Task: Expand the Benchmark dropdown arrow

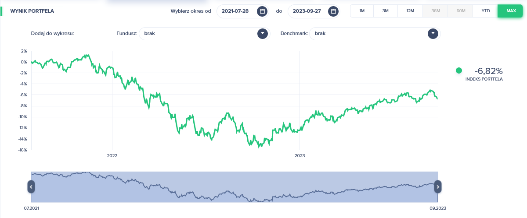Action: coord(433,33)
